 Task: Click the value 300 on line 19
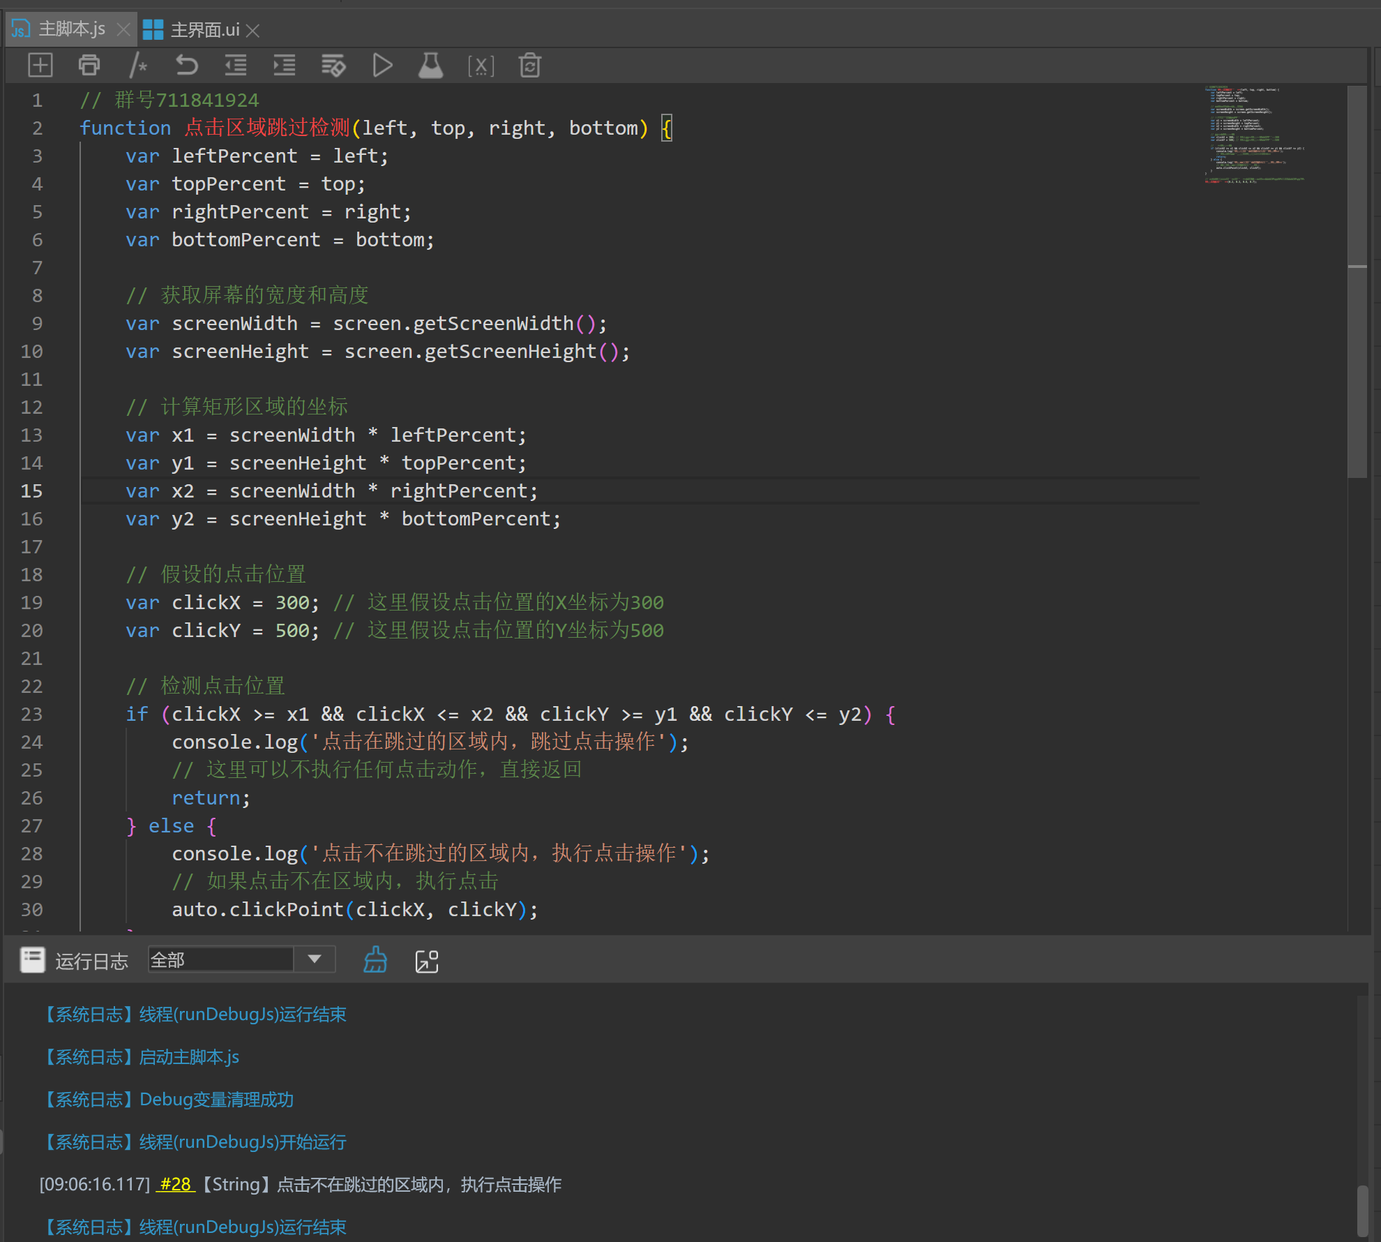pos(292,602)
